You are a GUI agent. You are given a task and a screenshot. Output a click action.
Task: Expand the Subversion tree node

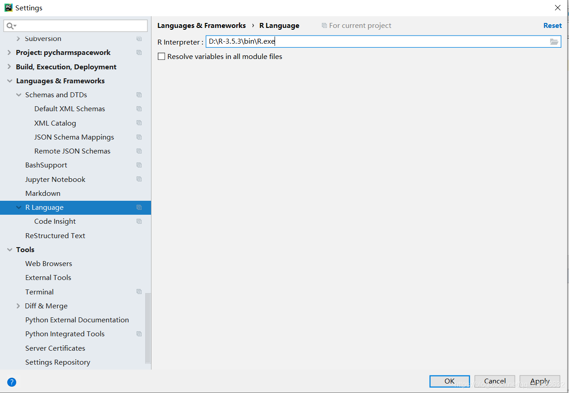coord(18,39)
